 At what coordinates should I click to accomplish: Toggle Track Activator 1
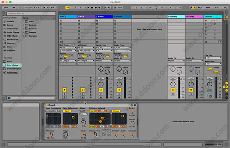tap(64, 90)
